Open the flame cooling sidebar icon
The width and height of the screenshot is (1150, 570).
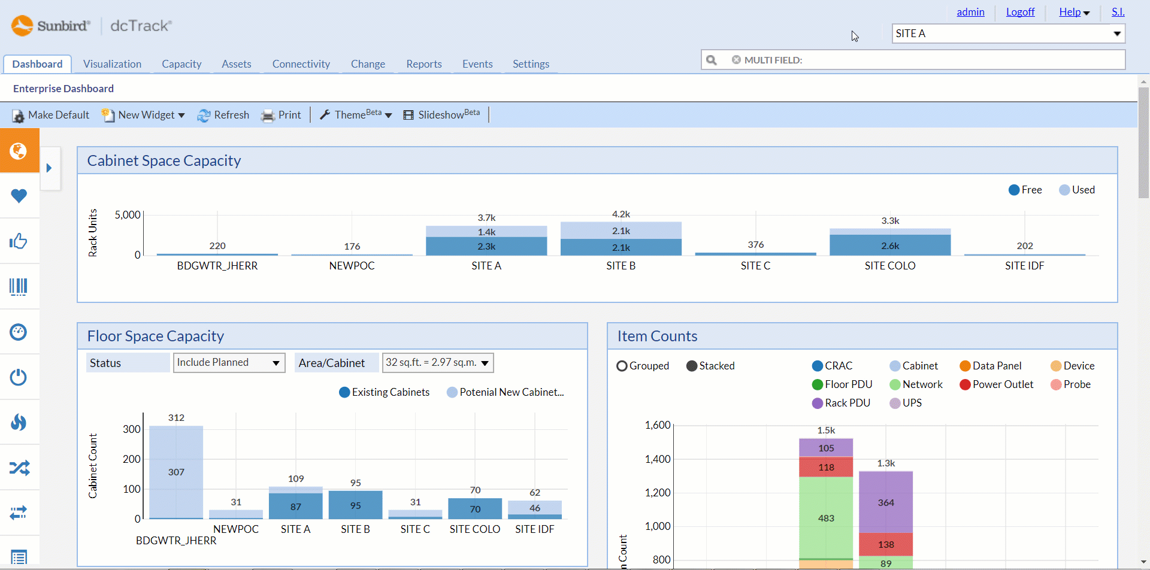pos(19,423)
